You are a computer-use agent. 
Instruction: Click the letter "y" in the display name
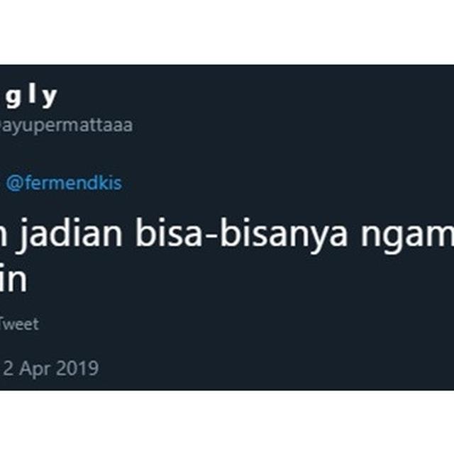(x=49, y=98)
